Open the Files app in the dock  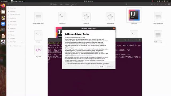[3, 12]
